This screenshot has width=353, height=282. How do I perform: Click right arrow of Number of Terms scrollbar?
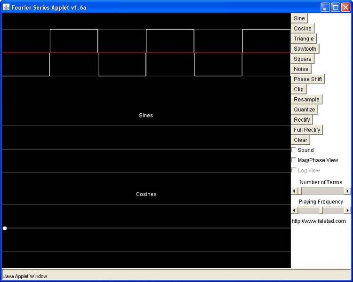point(348,191)
